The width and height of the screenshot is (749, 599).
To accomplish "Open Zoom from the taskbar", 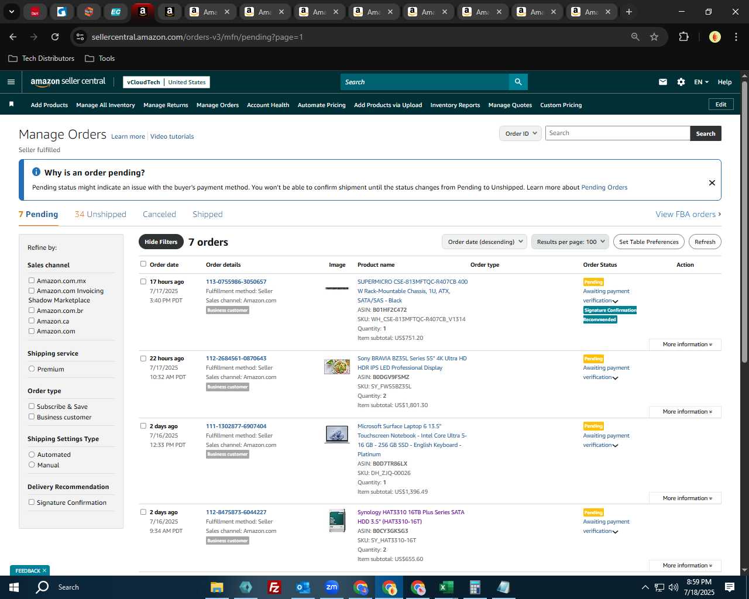I will [332, 587].
